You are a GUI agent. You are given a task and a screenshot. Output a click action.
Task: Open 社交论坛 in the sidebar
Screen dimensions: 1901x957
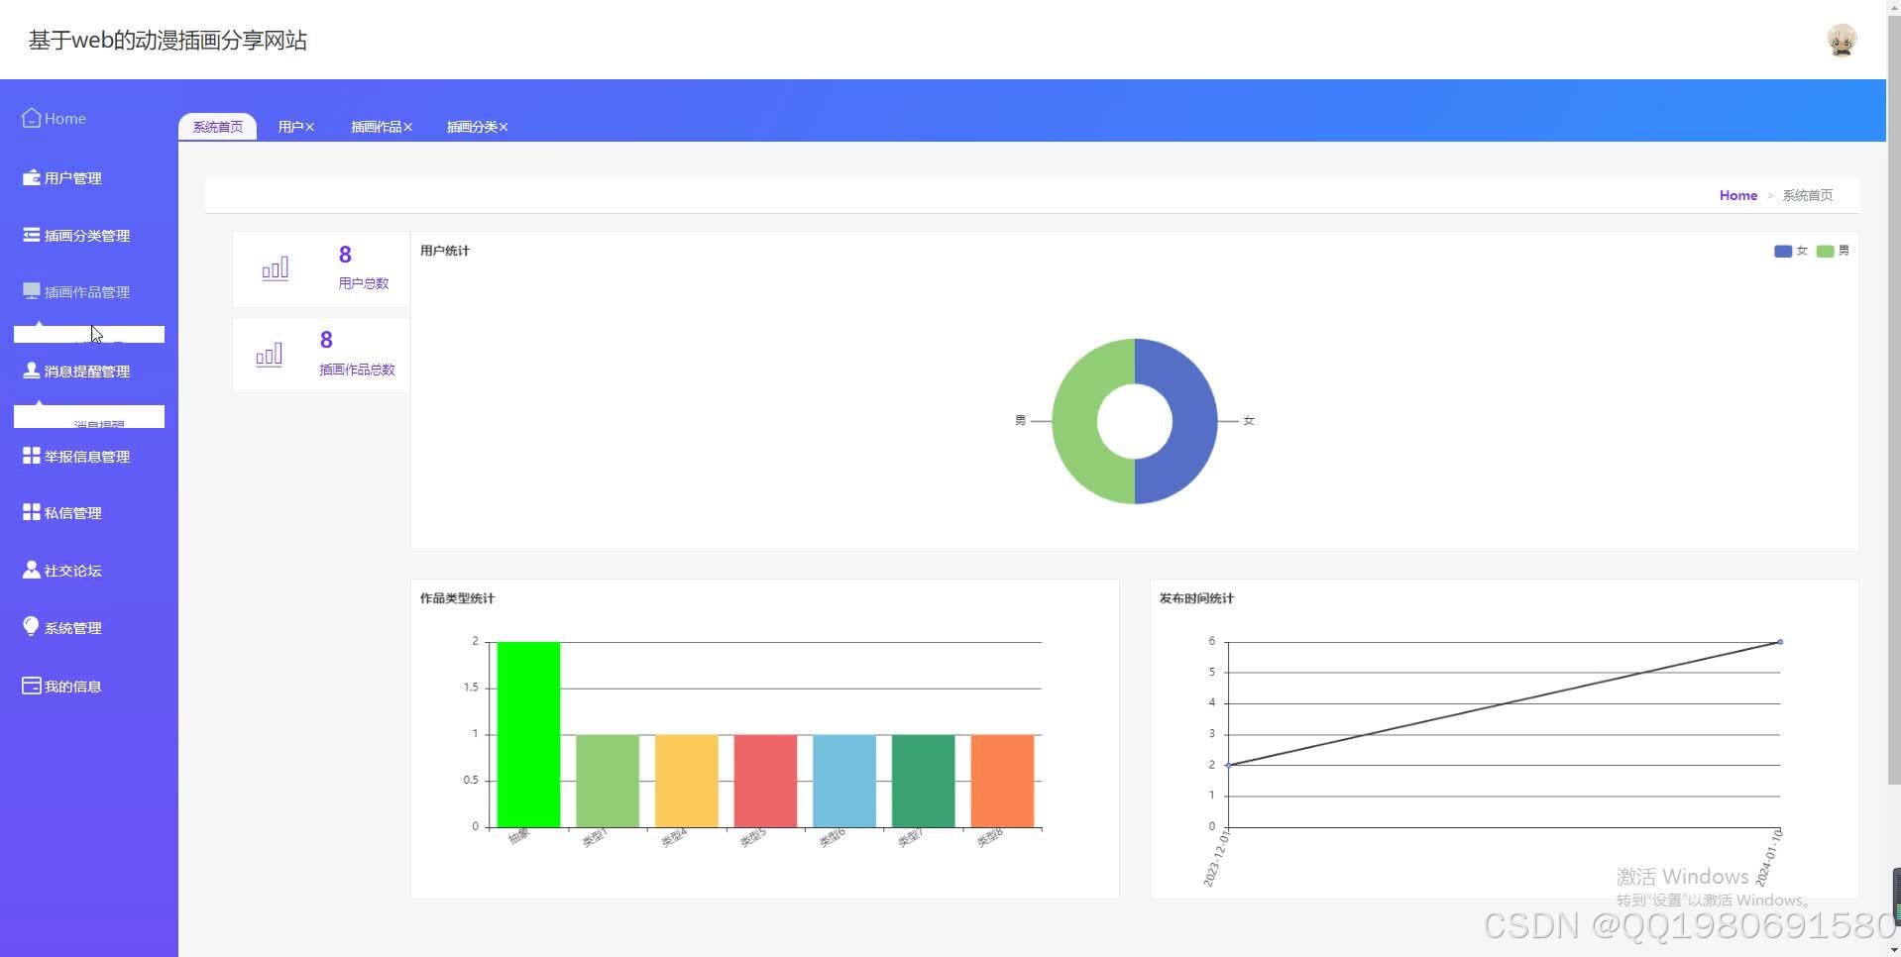point(72,571)
